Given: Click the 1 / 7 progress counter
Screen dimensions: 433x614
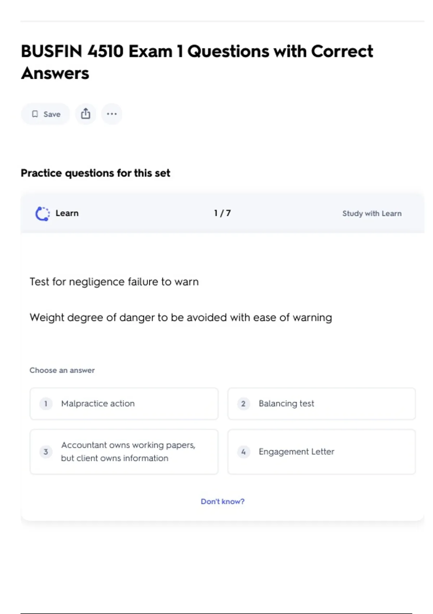Looking at the screenshot, I should pyautogui.click(x=222, y=213).
